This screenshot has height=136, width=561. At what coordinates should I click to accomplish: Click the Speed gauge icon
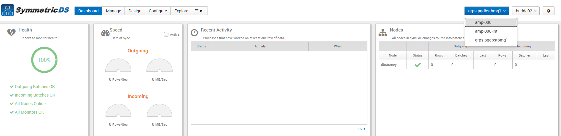pyautogui.click(x=105, y=33)
